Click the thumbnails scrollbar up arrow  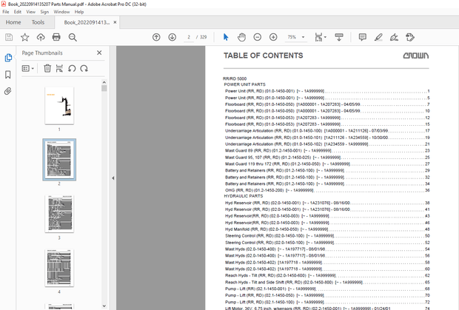[104, 82]
